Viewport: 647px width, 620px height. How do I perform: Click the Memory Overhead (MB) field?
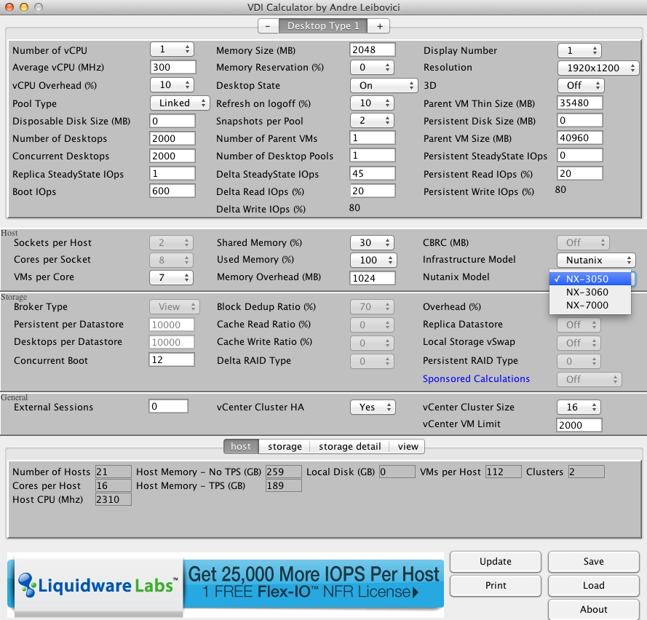pyautogui.click(x=372, y=278)
